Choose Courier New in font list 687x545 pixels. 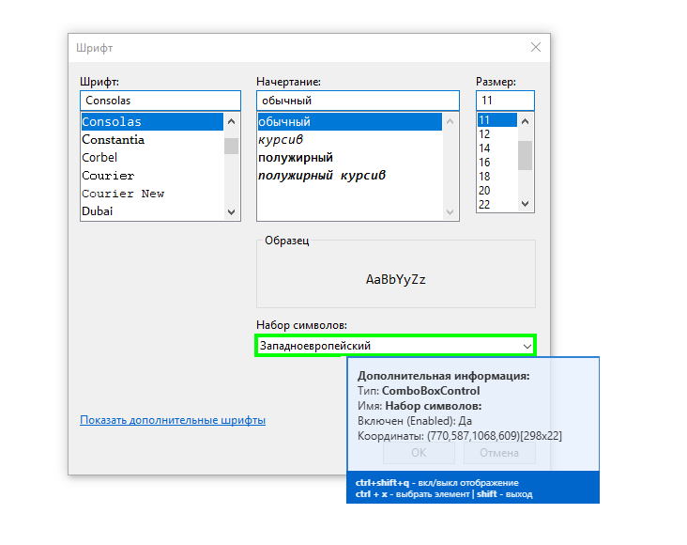coord(123,194)
